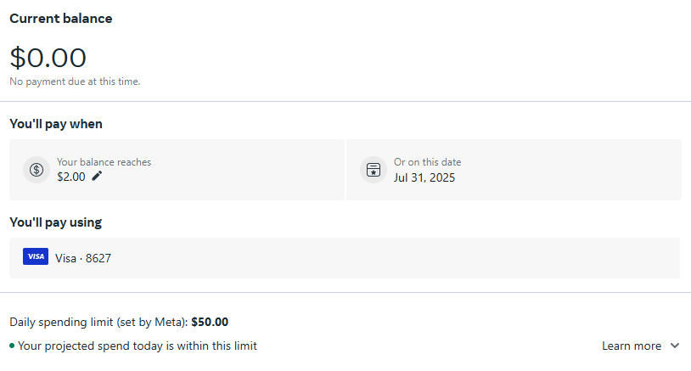Open the Learn more link

click(x=631, y=346)
